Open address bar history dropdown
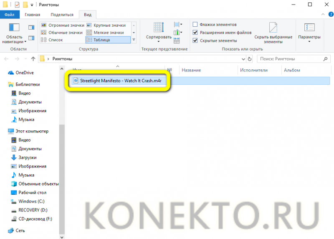 (243, 59)
